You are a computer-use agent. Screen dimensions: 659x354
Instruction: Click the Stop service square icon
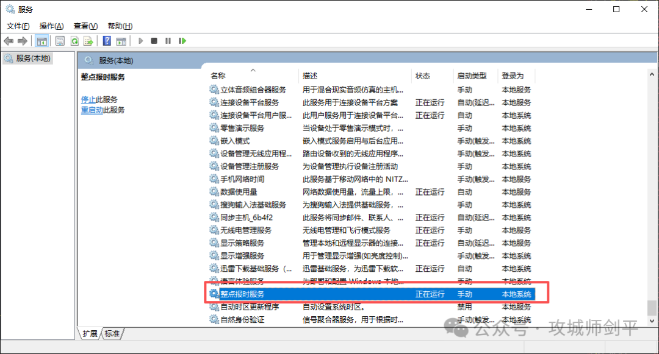[x=154, y=41]
